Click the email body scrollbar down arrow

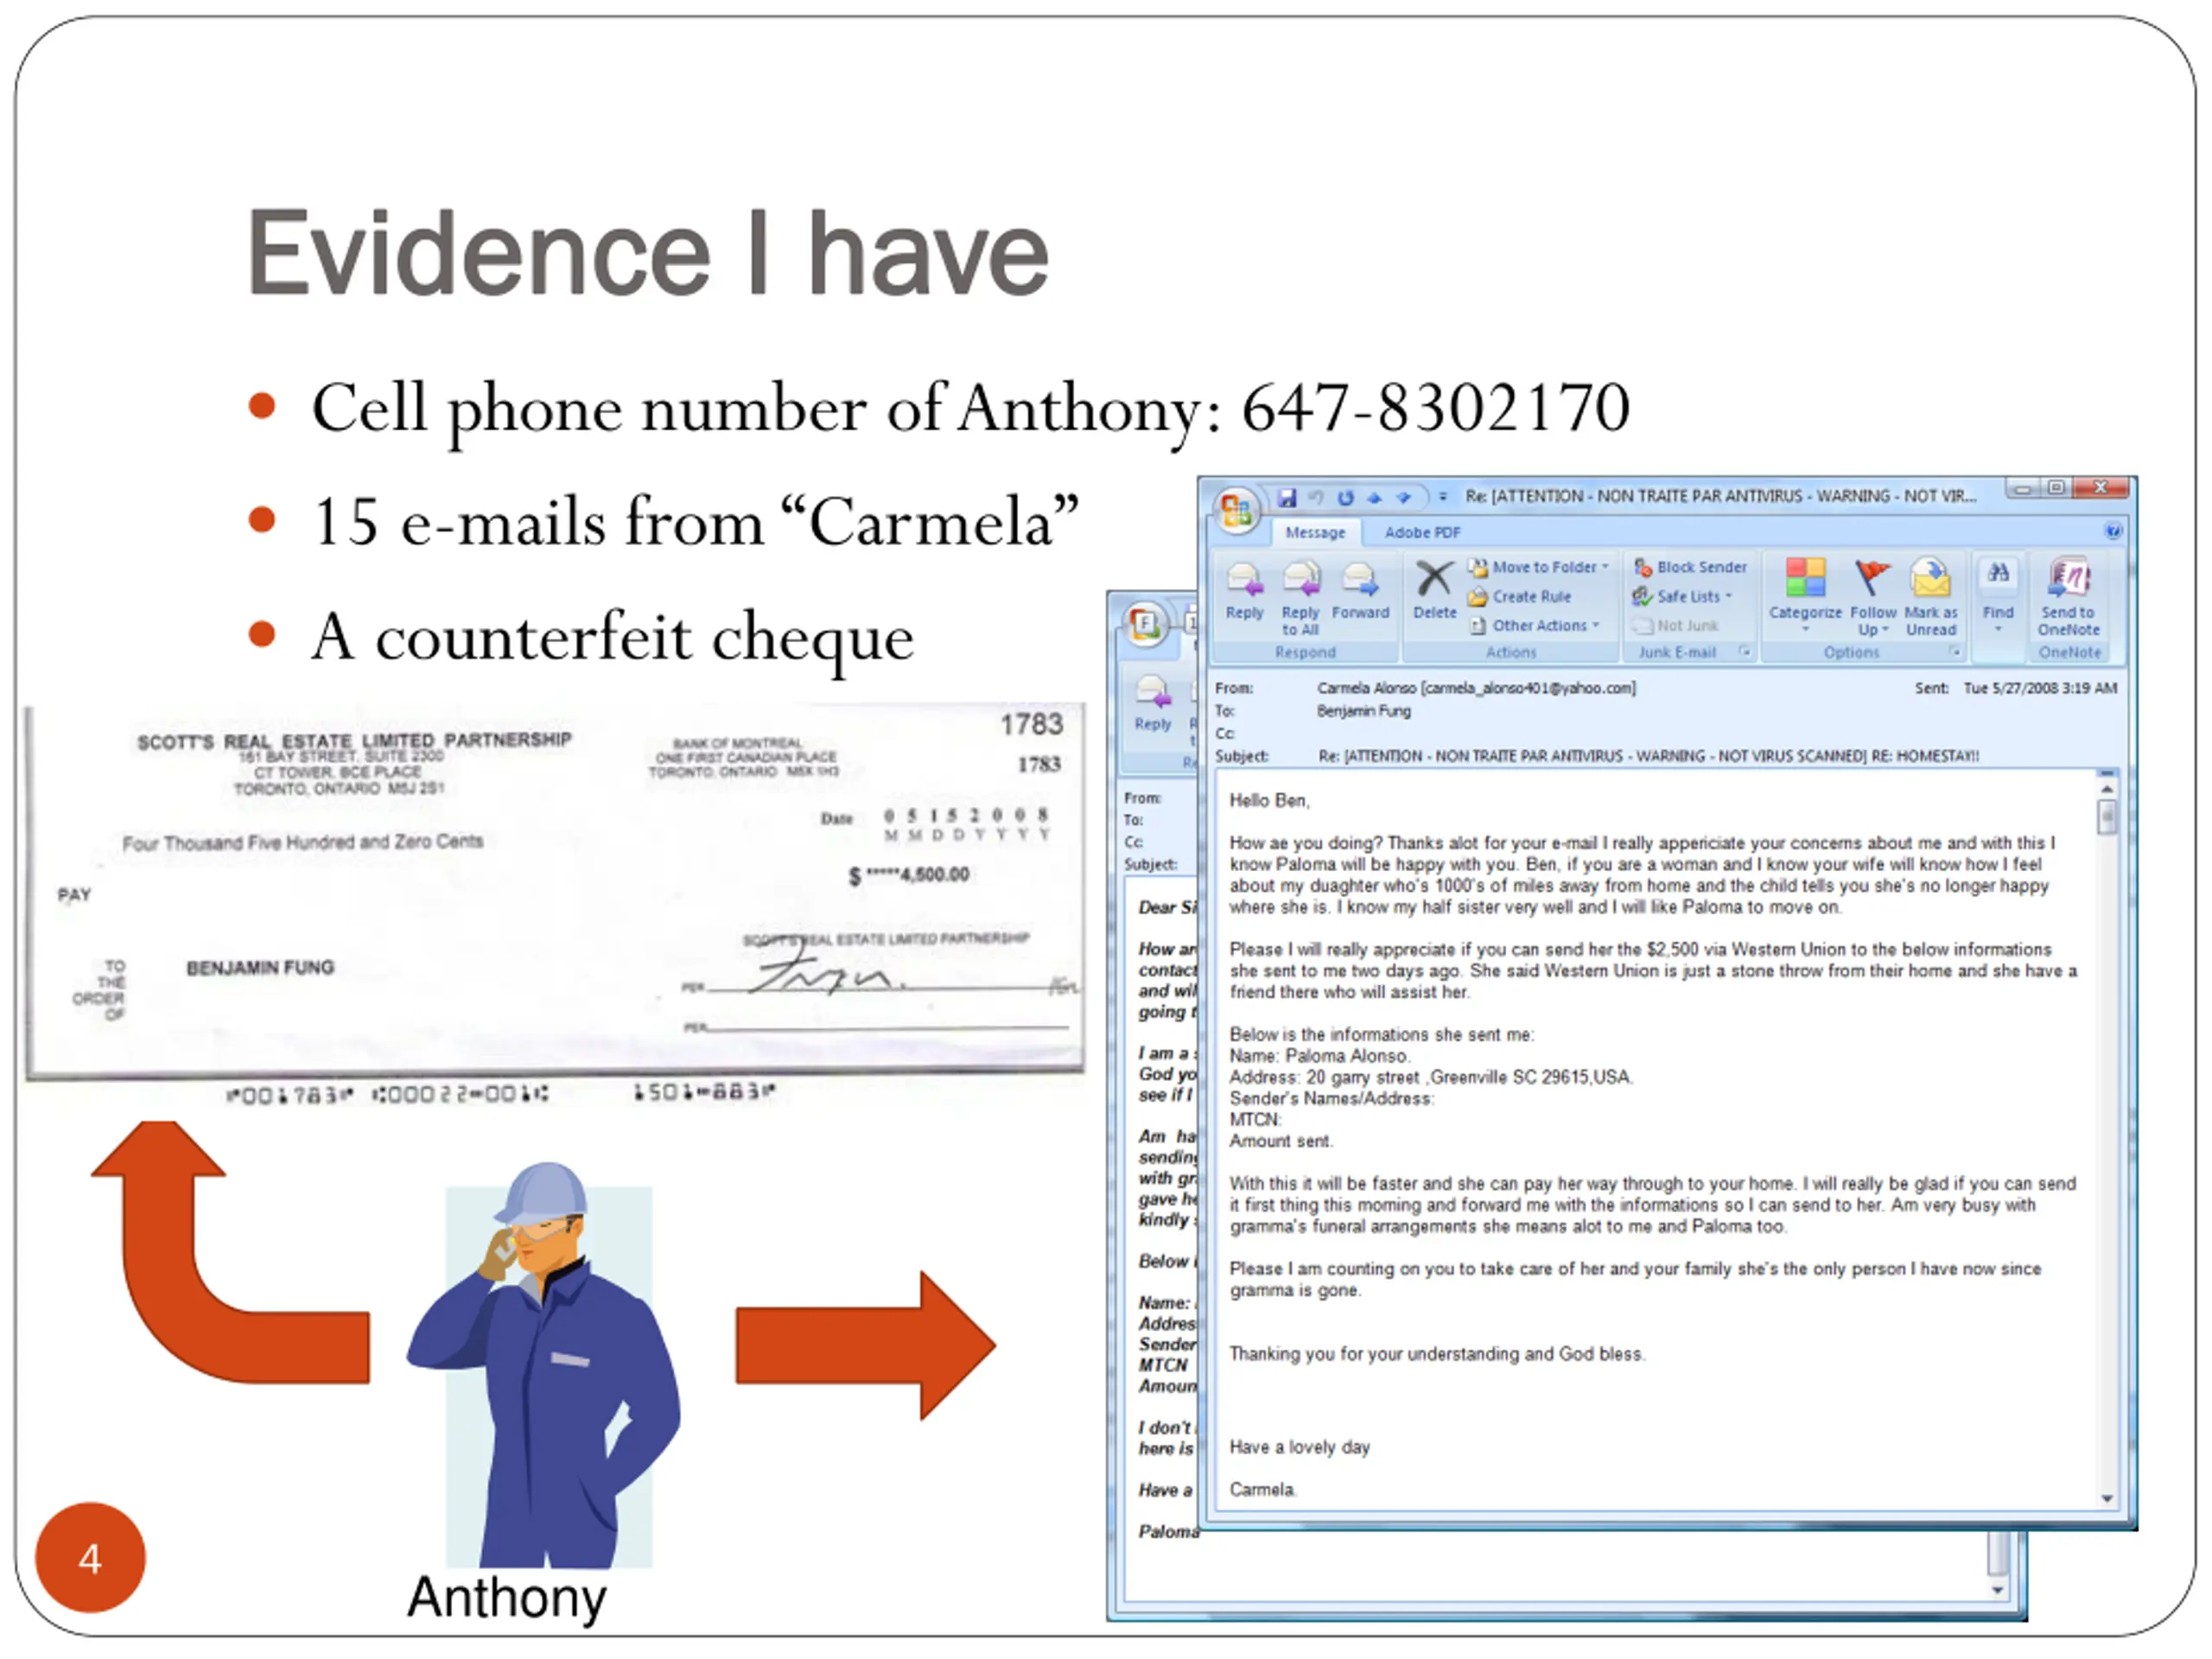click(2106, 1498)
